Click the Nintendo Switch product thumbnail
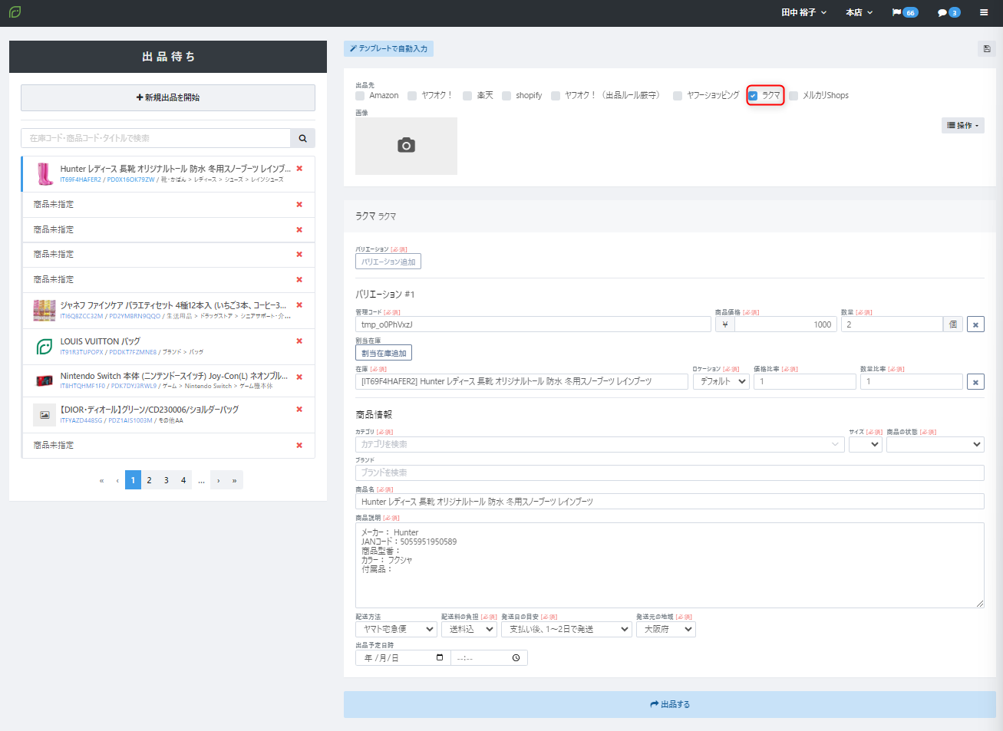Screen dimensions: 1003x731 click(45, 380)
